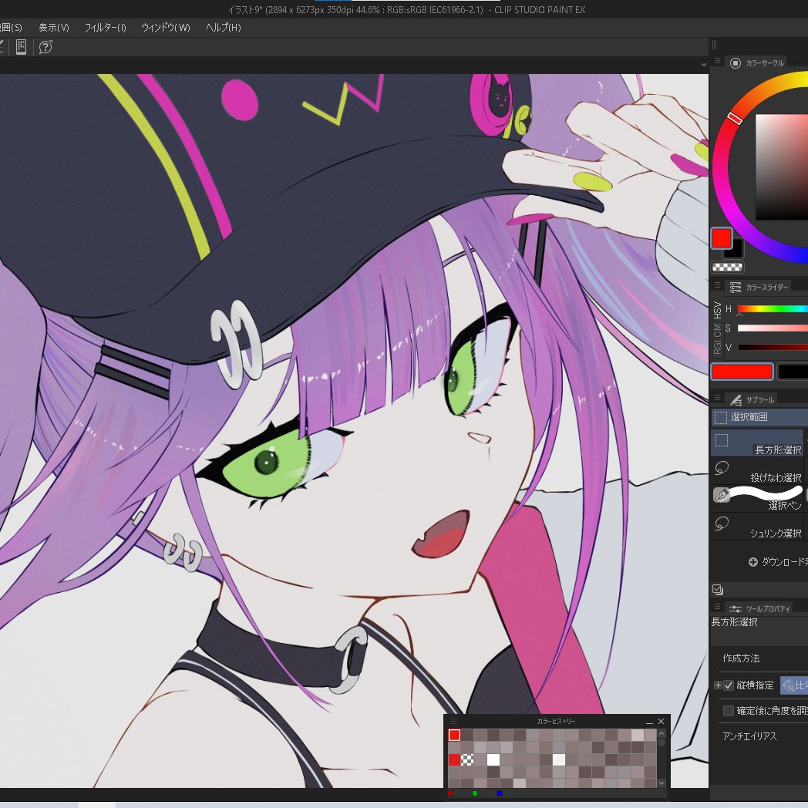Open the tool property palette hamburger menu
Image resolution: width=808 pixels, height=808 pixels.
(717, 607)
